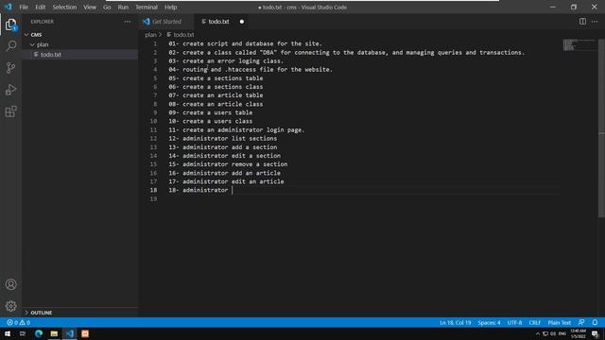This screenshot has width=605, height=340.
Task: Click the VS Code logo in title bar
Action: pos(9,7)
